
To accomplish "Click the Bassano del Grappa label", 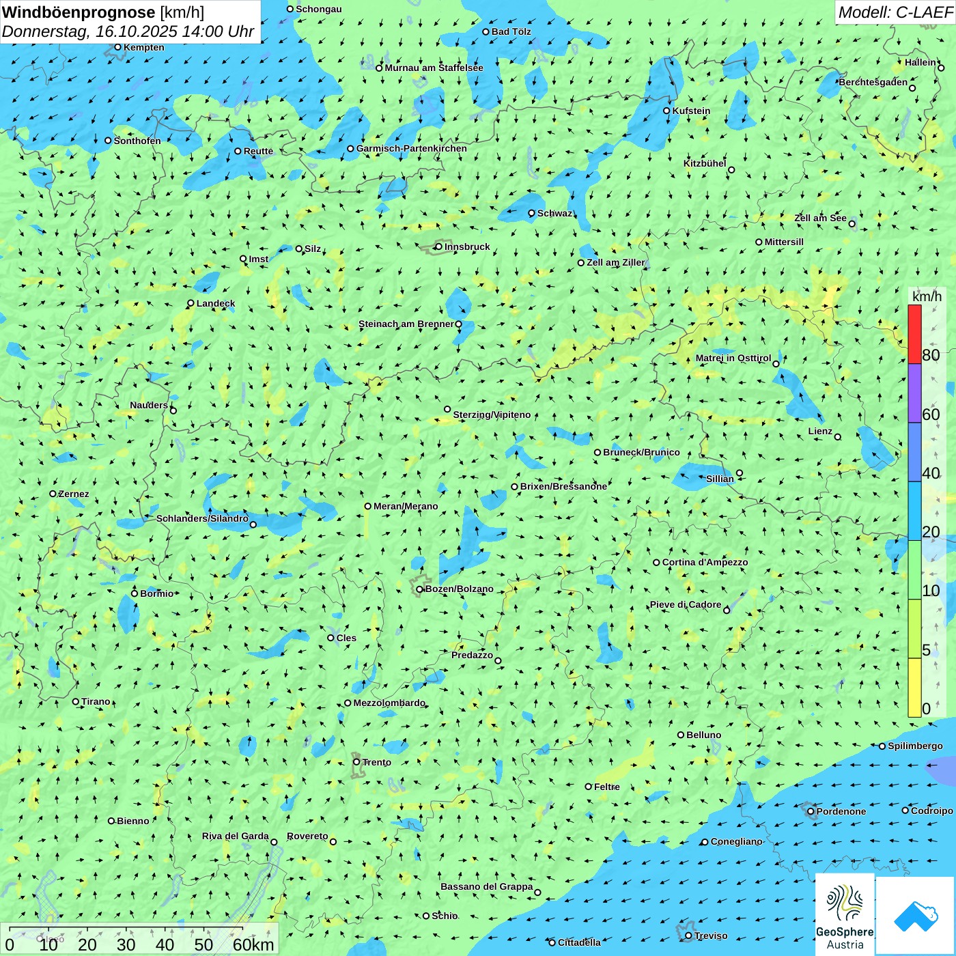I will click(x=487, y=886).
